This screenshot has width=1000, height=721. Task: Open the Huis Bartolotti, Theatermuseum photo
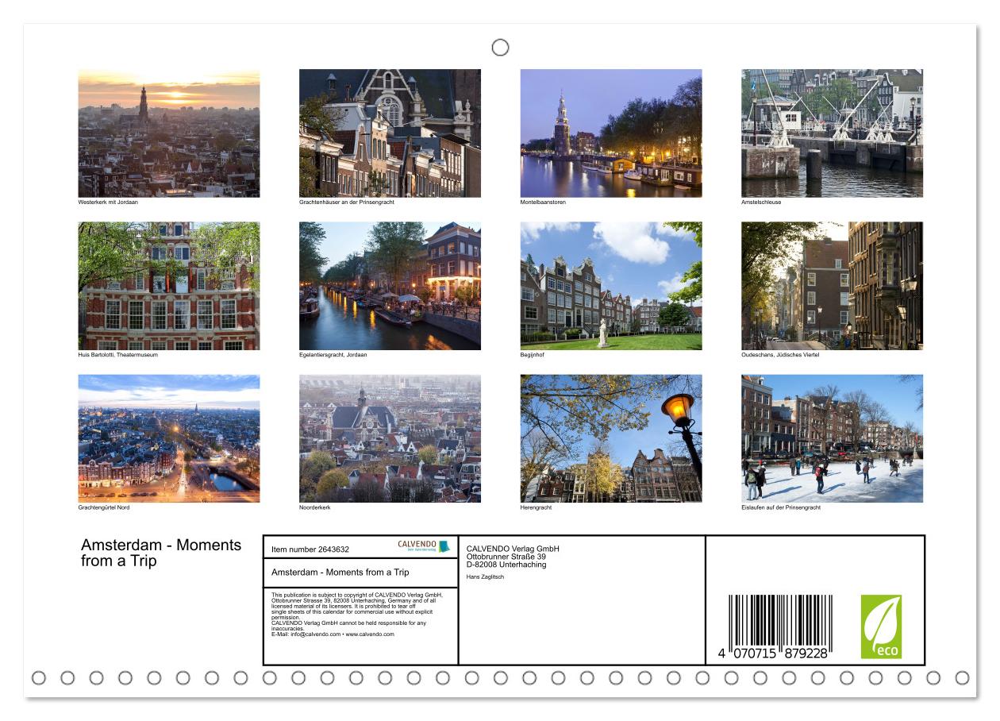pos(168,286)
